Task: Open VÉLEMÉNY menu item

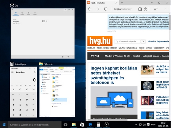Action: 159,48
